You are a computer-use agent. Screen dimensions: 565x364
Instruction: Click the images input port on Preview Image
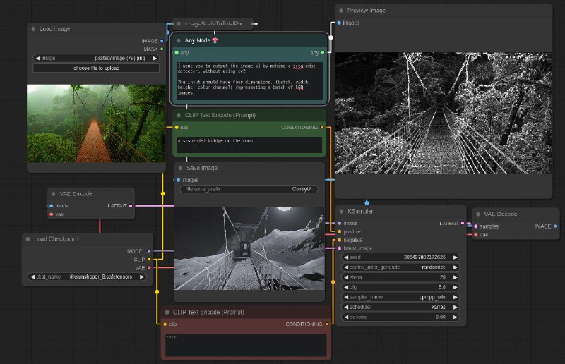coord(339,23)
